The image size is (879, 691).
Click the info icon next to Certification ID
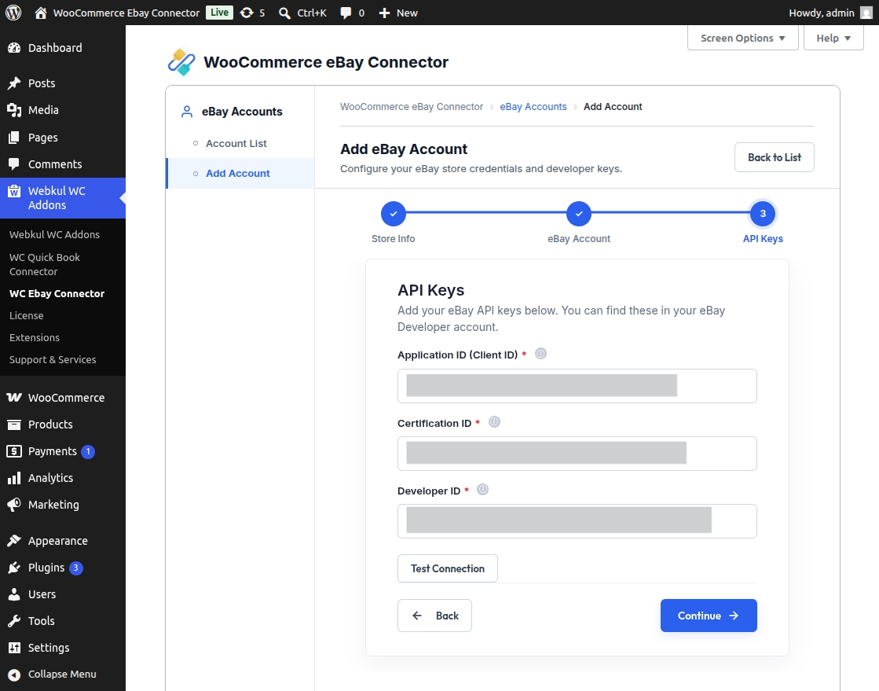coord(494,422)
